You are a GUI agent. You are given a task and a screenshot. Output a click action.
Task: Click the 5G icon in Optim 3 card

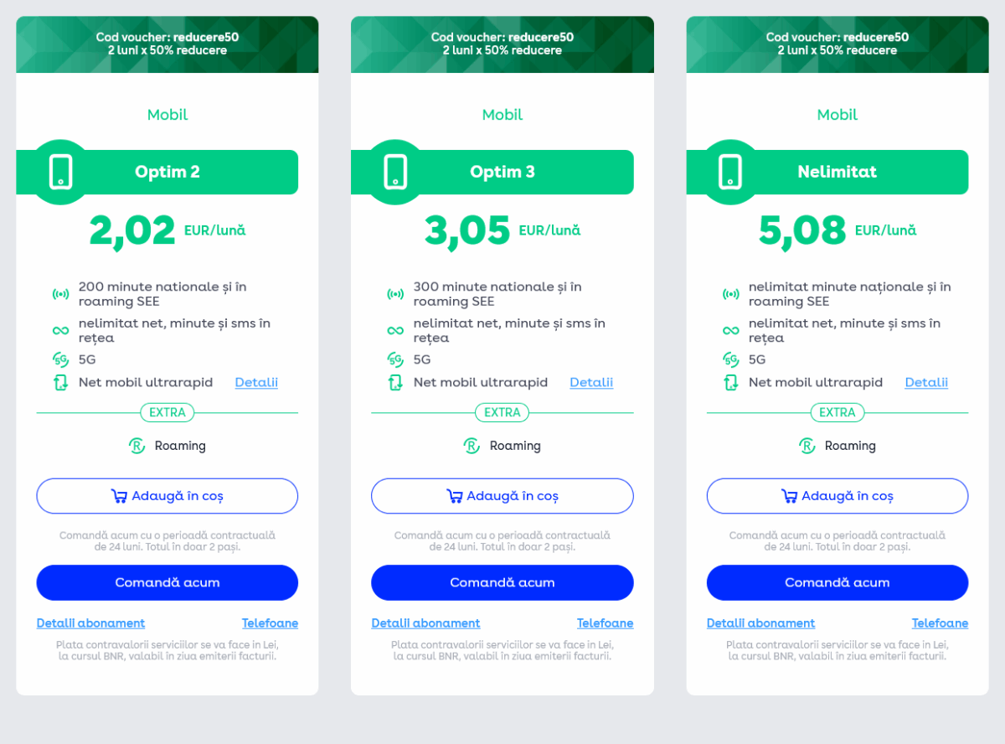tap(395, 359)
